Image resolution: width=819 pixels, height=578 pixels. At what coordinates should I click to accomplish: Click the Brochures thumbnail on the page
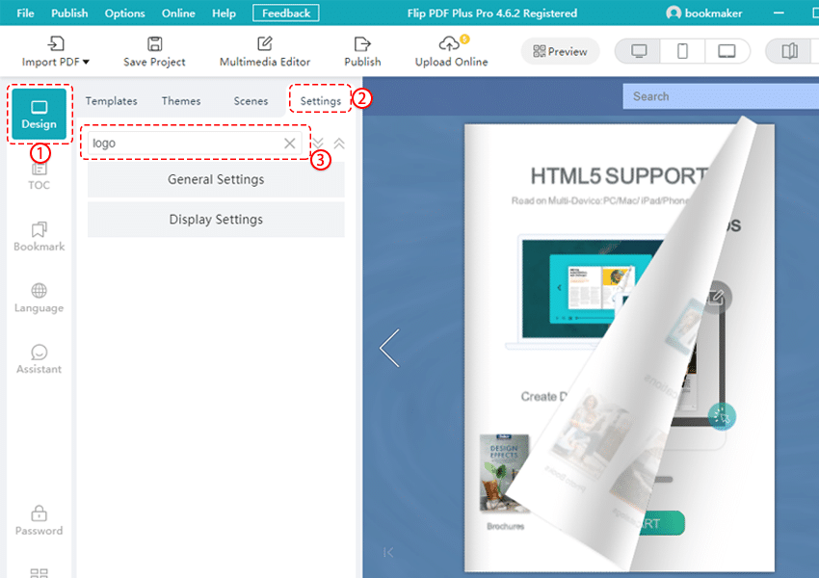(x=505, y=474)
